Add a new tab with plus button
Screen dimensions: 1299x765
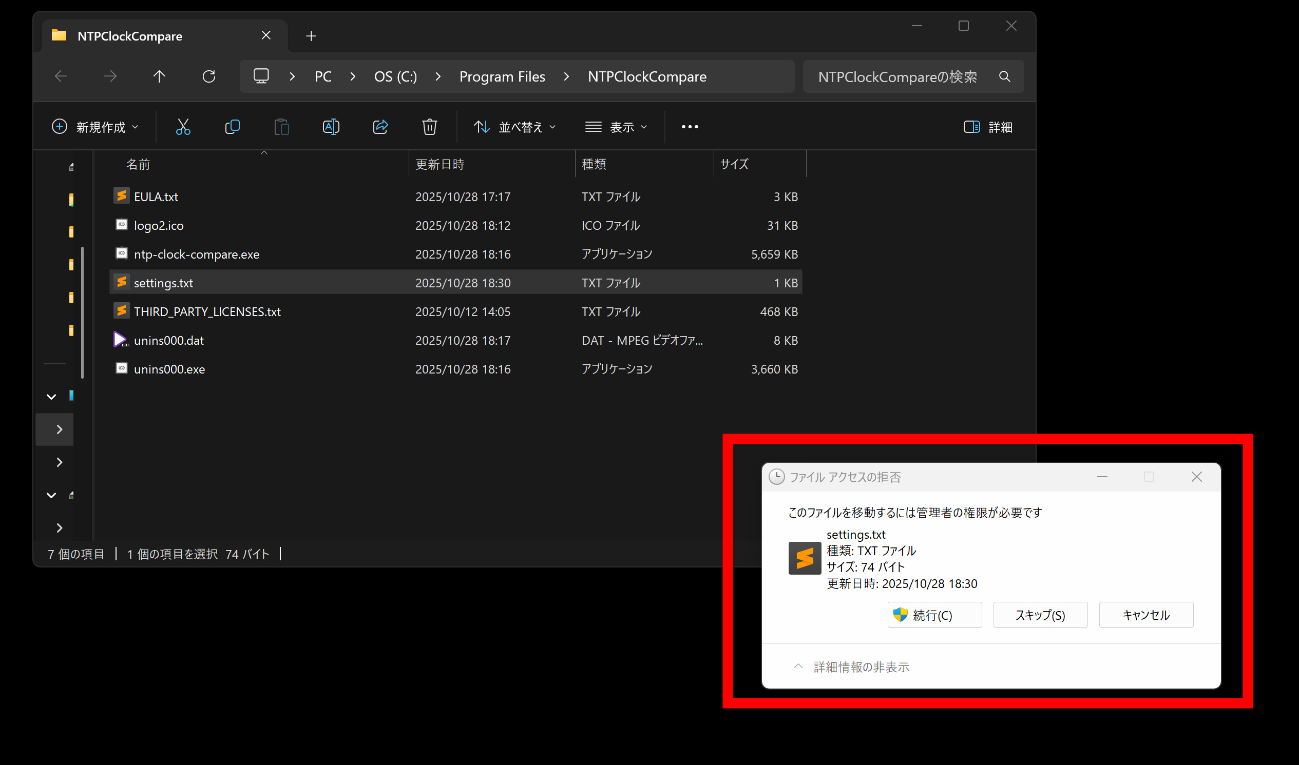pyautogui.click(x=311, y=36)
